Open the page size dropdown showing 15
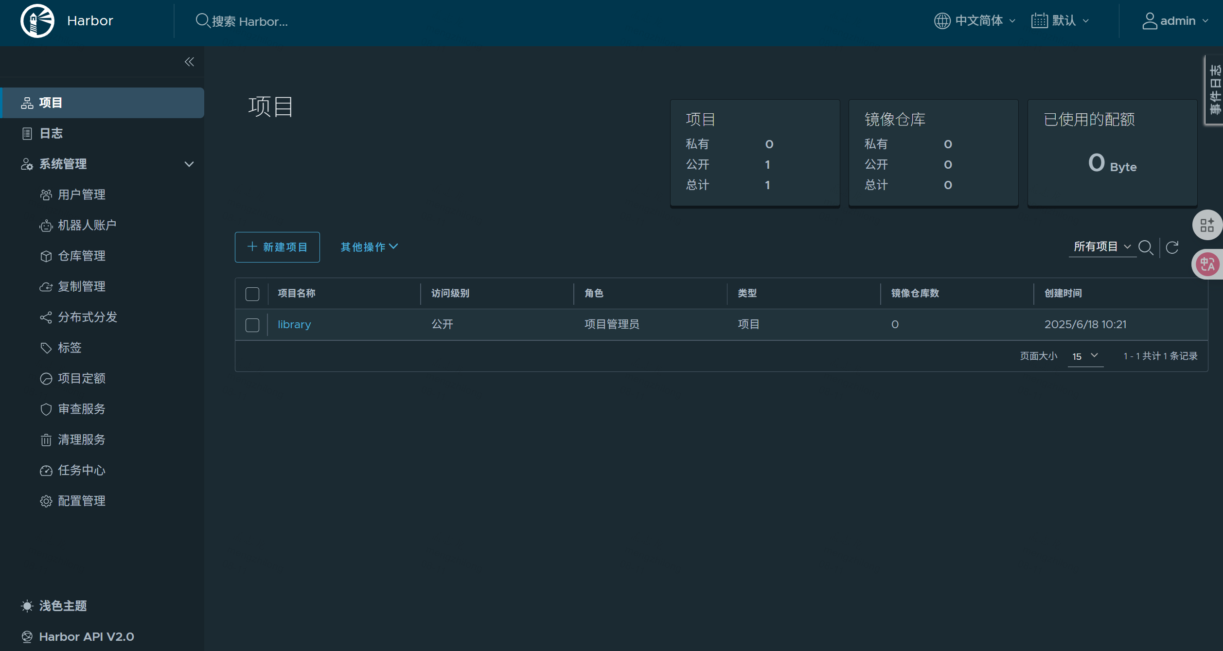The width and height of the screenshot is (1223, 651). coord(1085,356)
